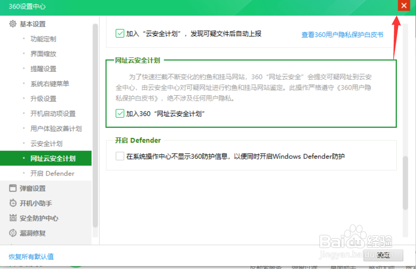Go to 开启 Defender sidebar item

coord(52,173)
